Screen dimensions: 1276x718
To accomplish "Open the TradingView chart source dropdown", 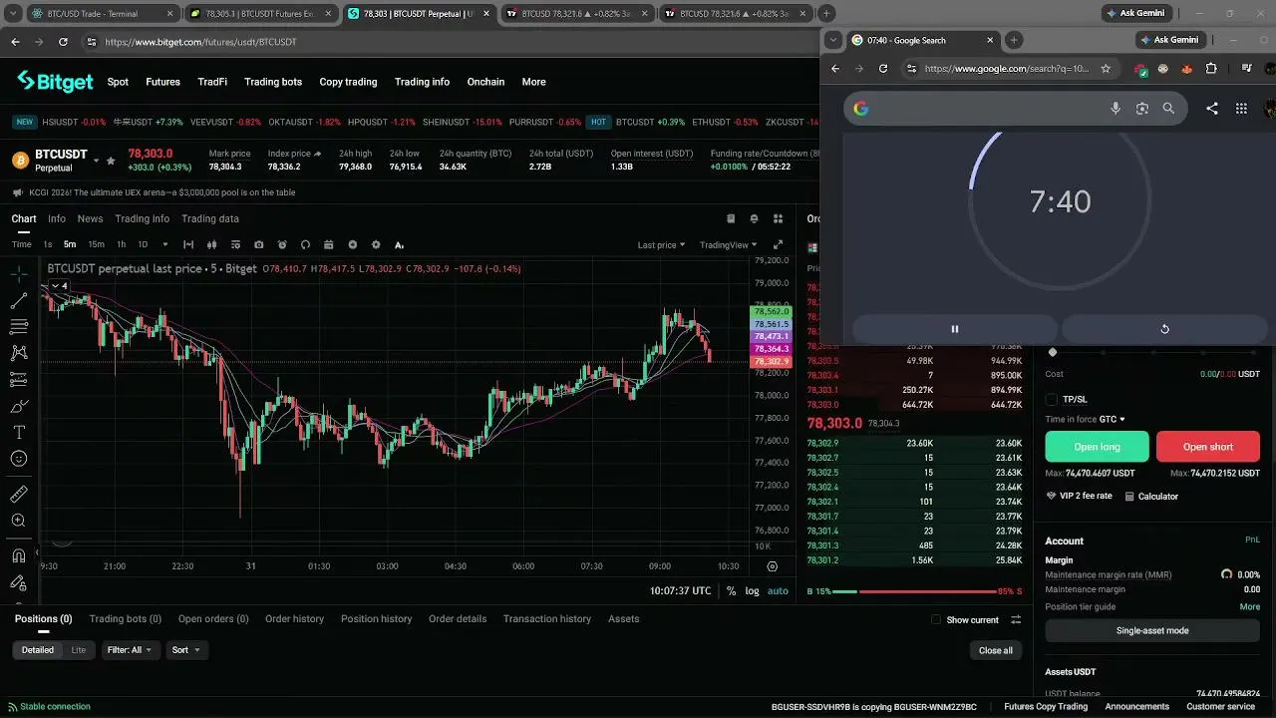I will [x=728, y=245].
